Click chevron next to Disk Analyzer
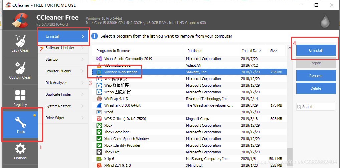 coord(82,83)
